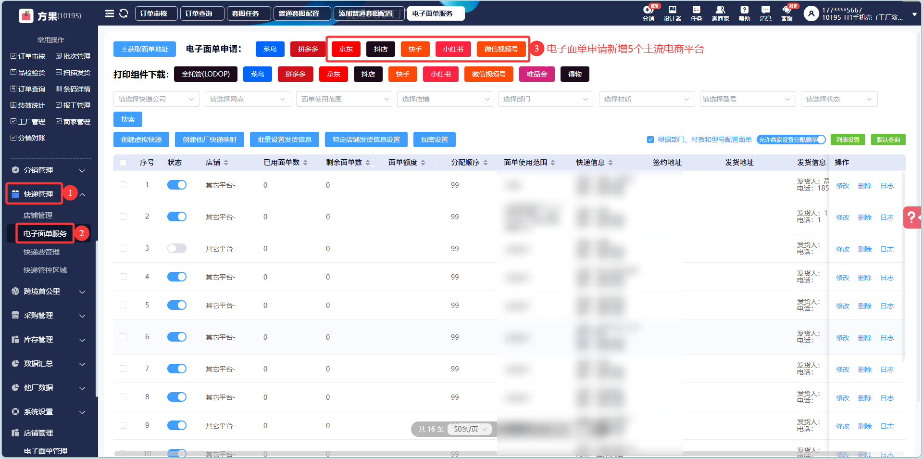Toggle the 允许商家设置分配顺序 switch
This screenshot has width=923, height=459.
point(791,140)
